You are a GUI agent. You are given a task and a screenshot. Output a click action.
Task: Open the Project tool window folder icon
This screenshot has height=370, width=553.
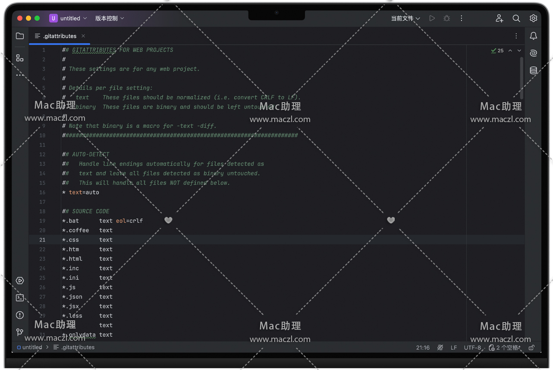(20, 36)
